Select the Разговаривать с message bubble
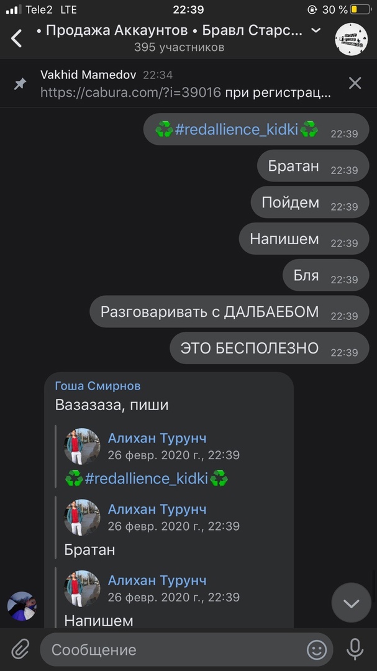Screen dimensions: 377x671 pyautogui.click(x=229, y=311)
